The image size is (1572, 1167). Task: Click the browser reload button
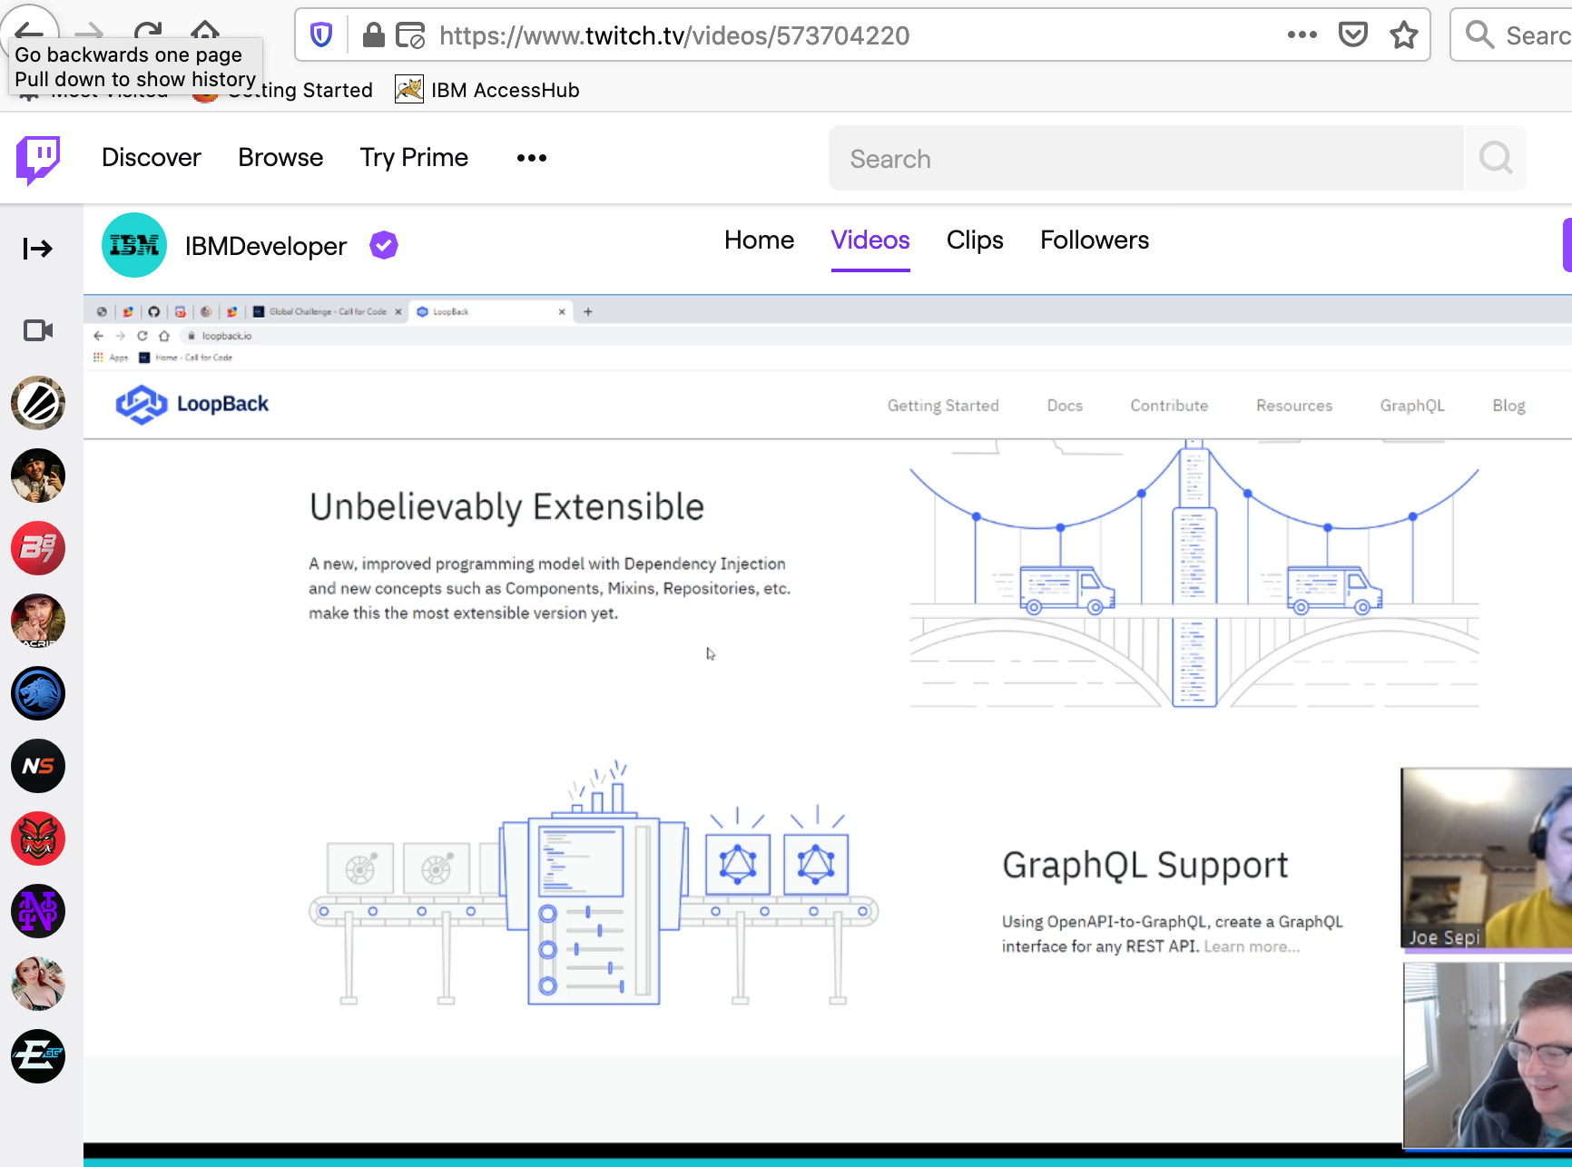[149, 34]
